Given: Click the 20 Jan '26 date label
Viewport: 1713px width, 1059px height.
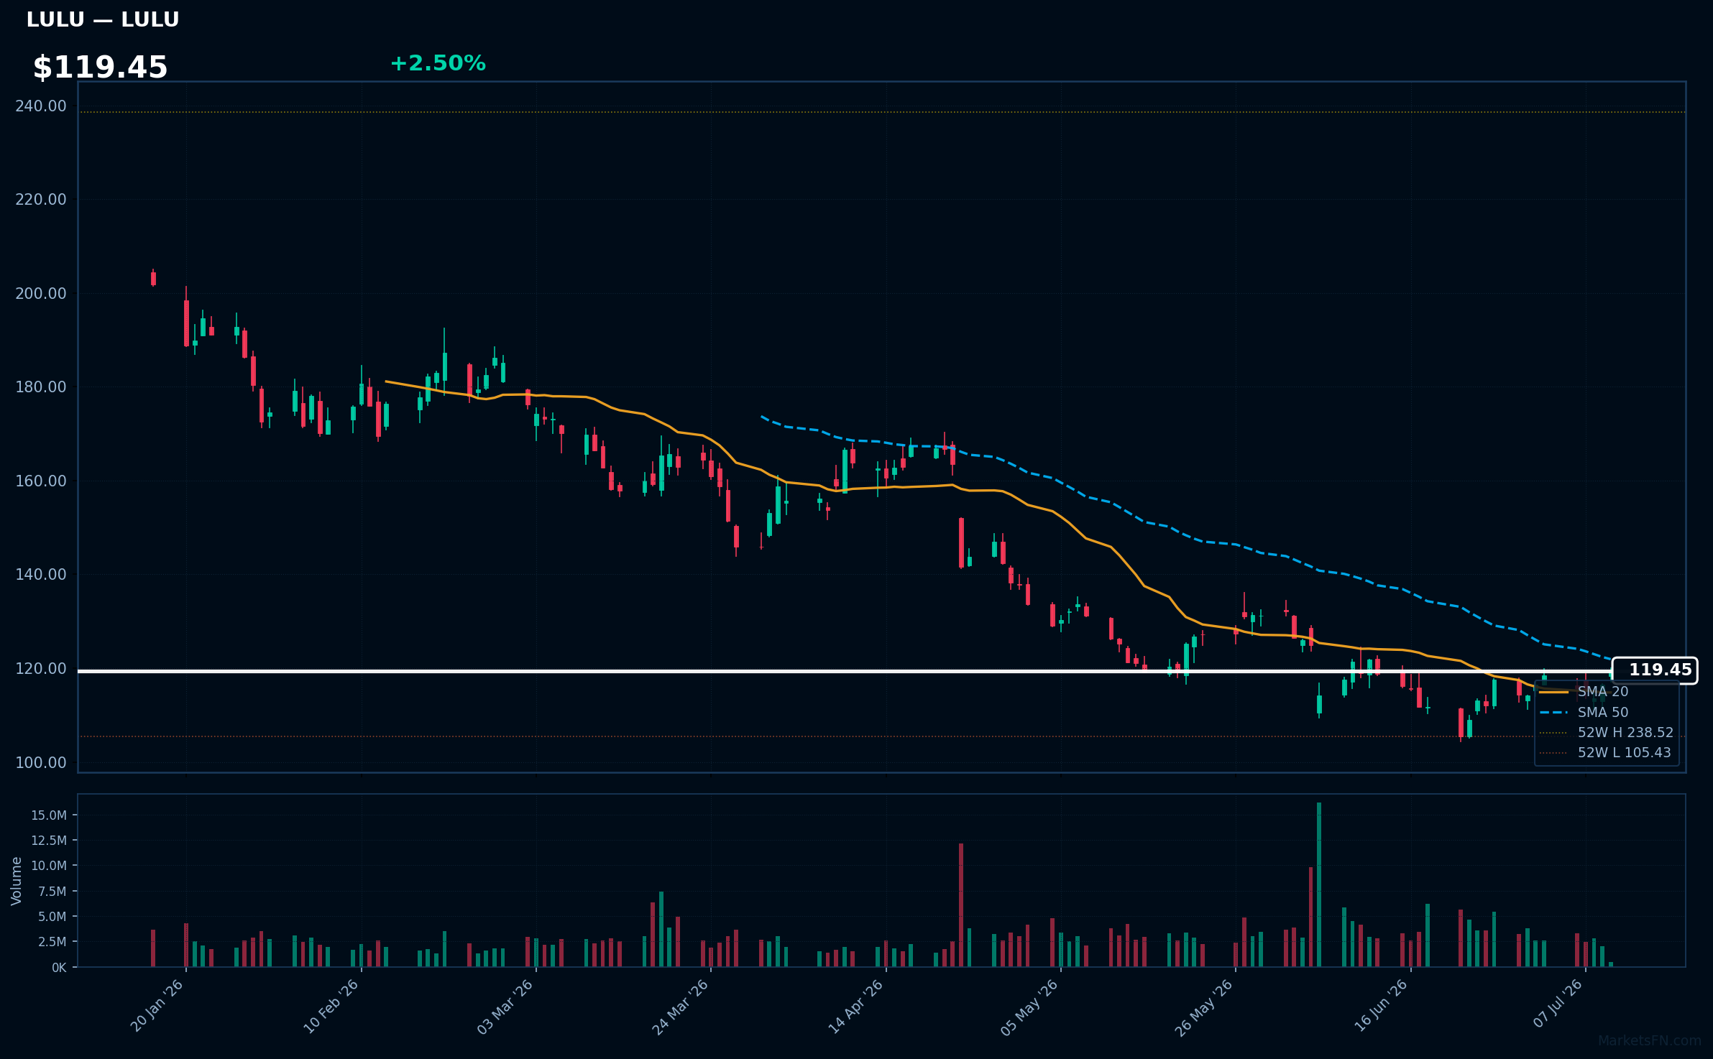Looking at the screenshot, I should coord(157,1006).
